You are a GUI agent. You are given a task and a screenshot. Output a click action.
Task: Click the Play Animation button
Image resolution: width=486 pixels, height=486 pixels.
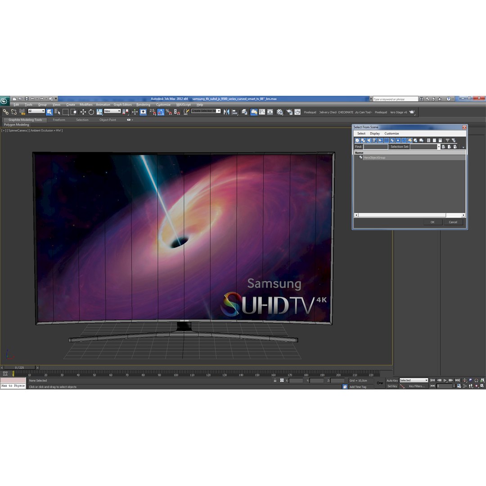[x=445, y=380]
